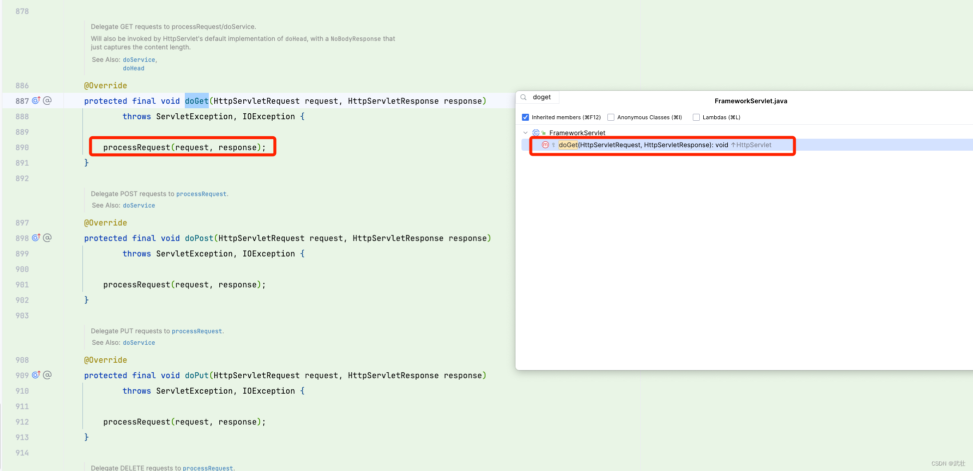Open the doHead link in the GET Javadoc
Screen dimensions: 973x471
tap(133, 68)
